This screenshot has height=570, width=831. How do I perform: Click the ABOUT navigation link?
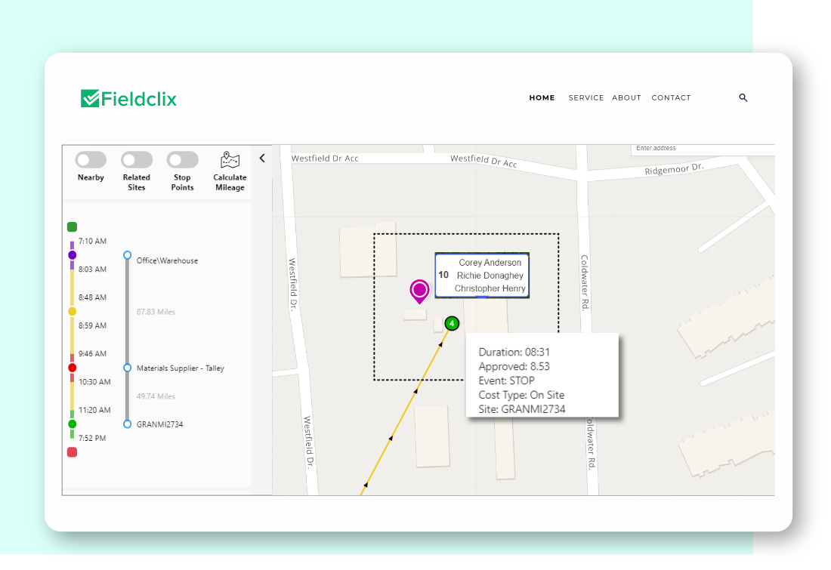[x=626, y=98]
